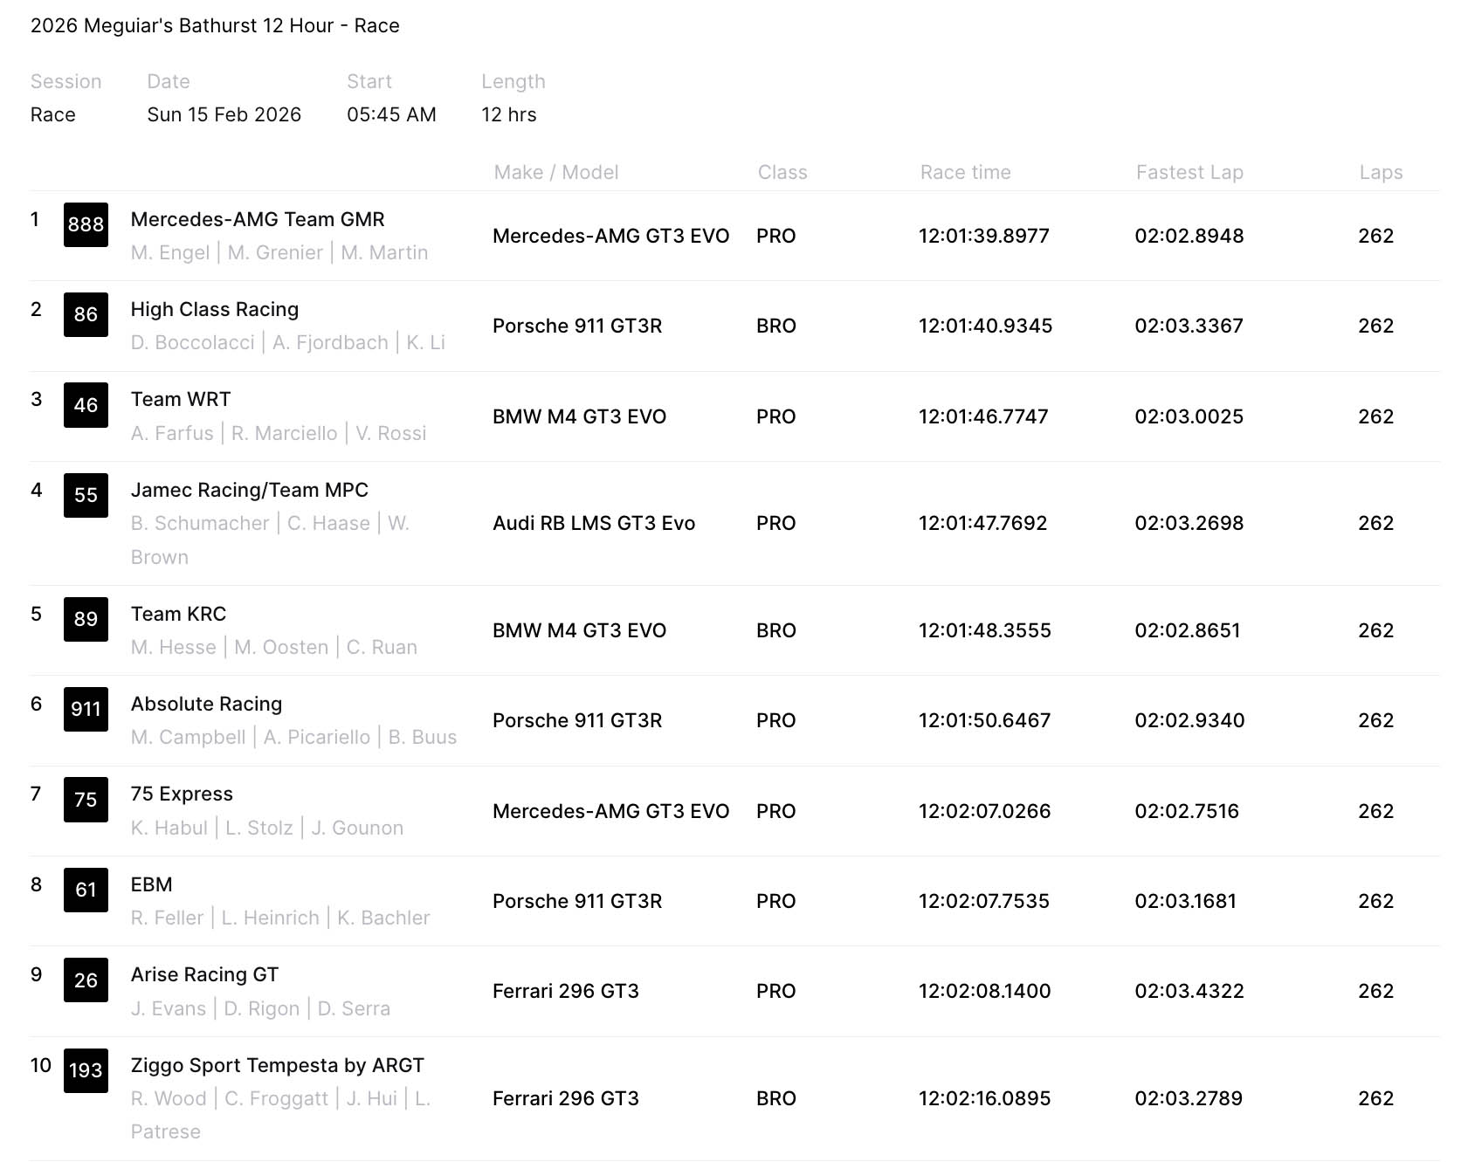The image size is (1461, 1162).
Task: Open High Class Racing team entry
Action: tap(215, 309)
